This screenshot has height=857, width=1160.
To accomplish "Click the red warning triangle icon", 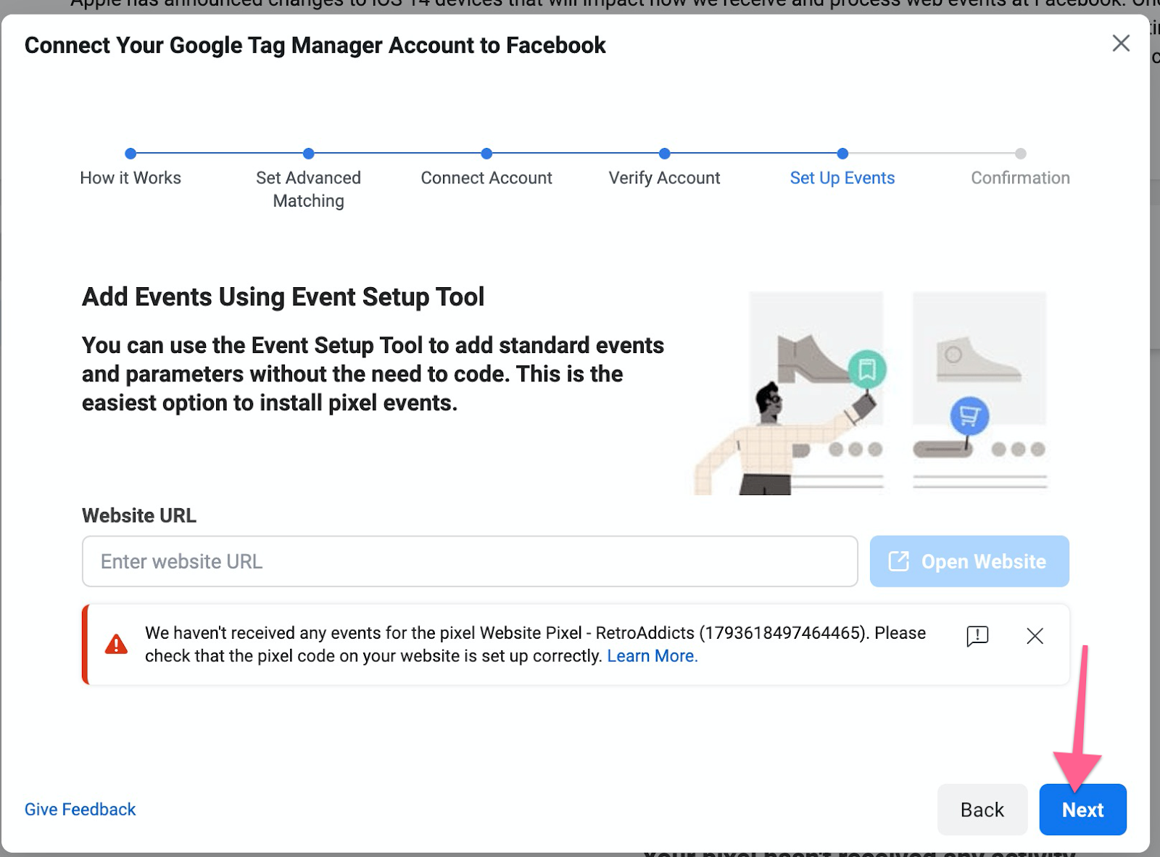I will pos(116,644).
